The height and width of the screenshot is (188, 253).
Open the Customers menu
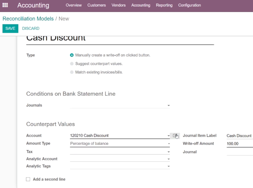coord(96,5)
